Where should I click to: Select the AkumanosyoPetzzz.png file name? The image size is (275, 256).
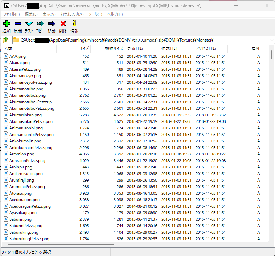click(x=30, y=82)
